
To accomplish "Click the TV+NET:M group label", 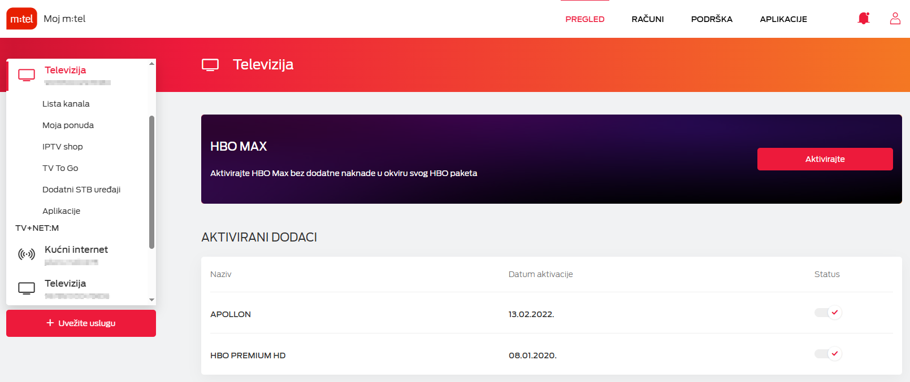I will click(37, 228).
